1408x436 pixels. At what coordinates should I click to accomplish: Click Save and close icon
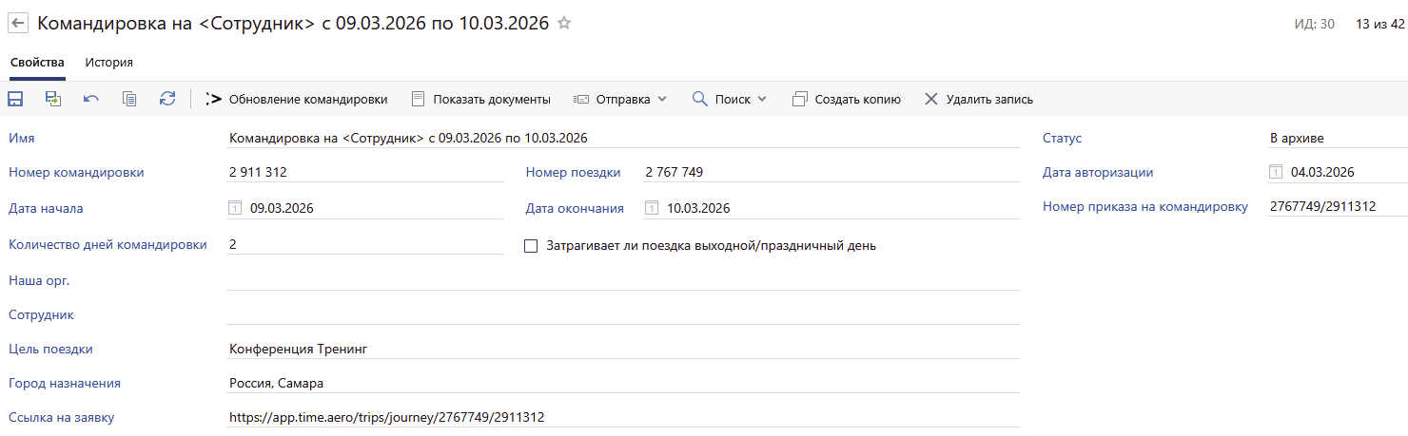pos(53,99)
